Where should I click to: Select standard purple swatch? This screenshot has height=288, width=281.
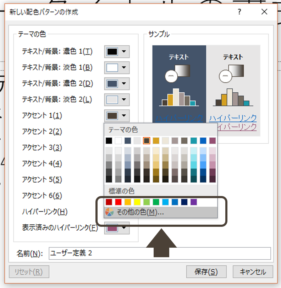pos(194,202)
